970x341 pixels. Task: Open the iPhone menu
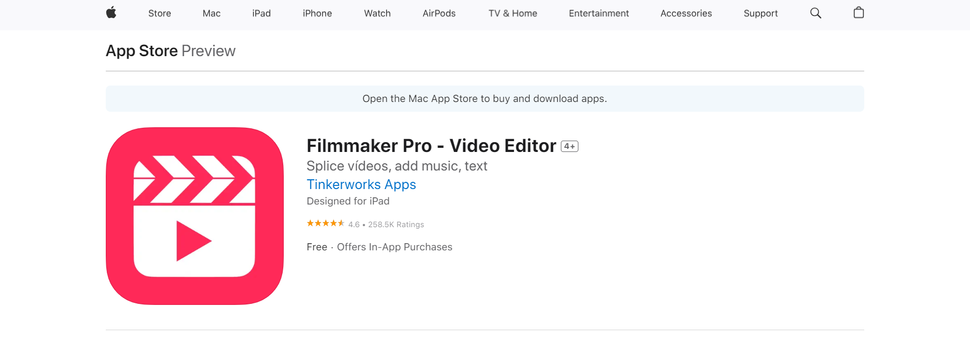tap(317, 13)
